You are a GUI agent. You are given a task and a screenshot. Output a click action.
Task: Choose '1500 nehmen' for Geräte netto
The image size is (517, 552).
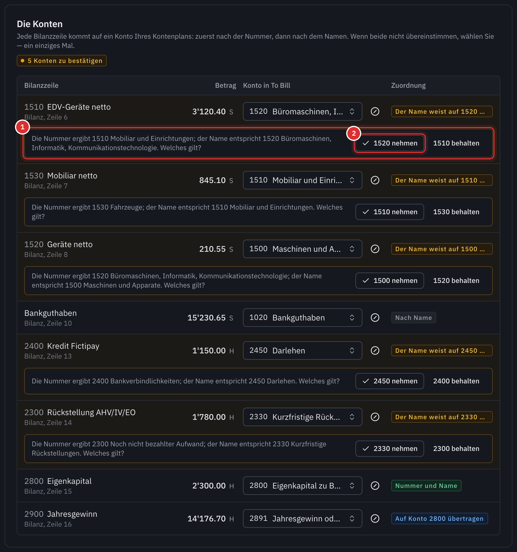(389, 281)
